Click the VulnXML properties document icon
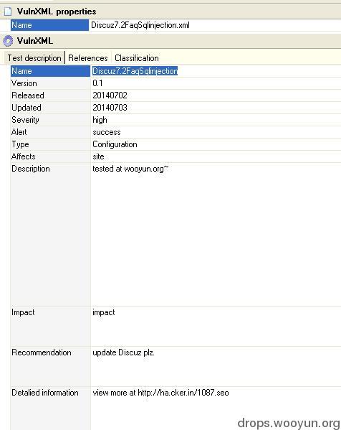This screenshot has height=430, width=341. [x=8, y=11]
